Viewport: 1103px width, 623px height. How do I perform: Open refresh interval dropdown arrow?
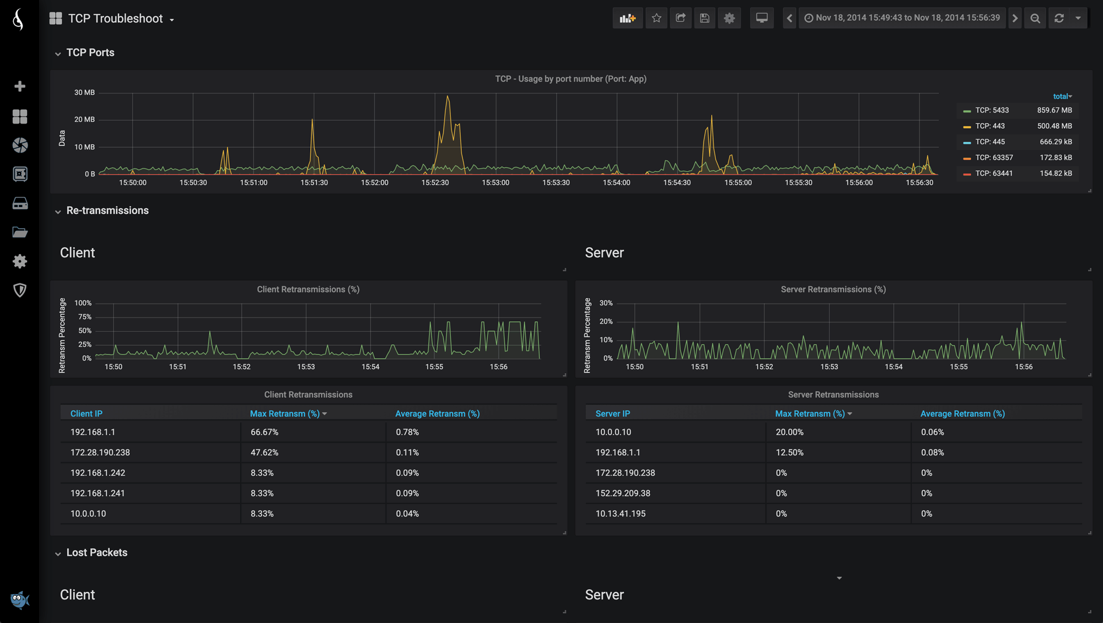click(1078, 18)
